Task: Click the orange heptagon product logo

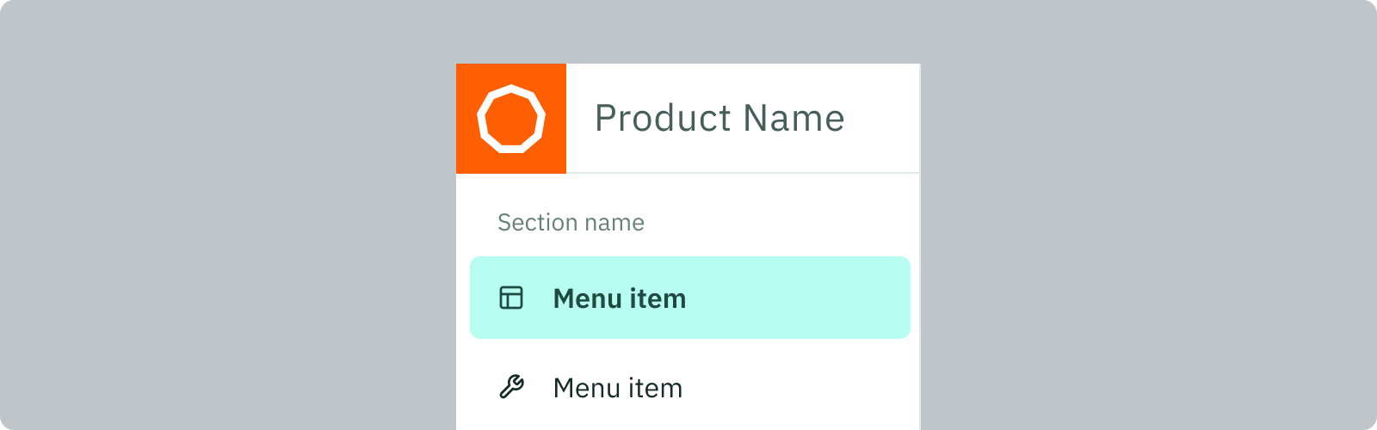Action: [x=511, y=119]
